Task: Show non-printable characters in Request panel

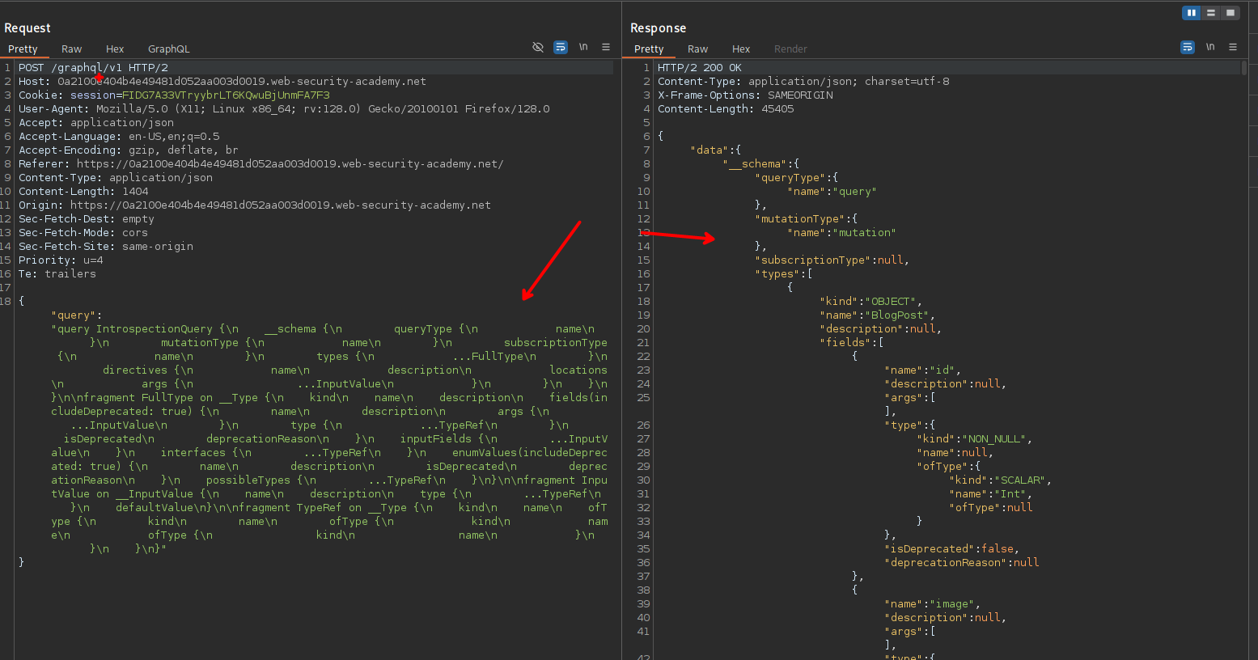Action: 583,47
